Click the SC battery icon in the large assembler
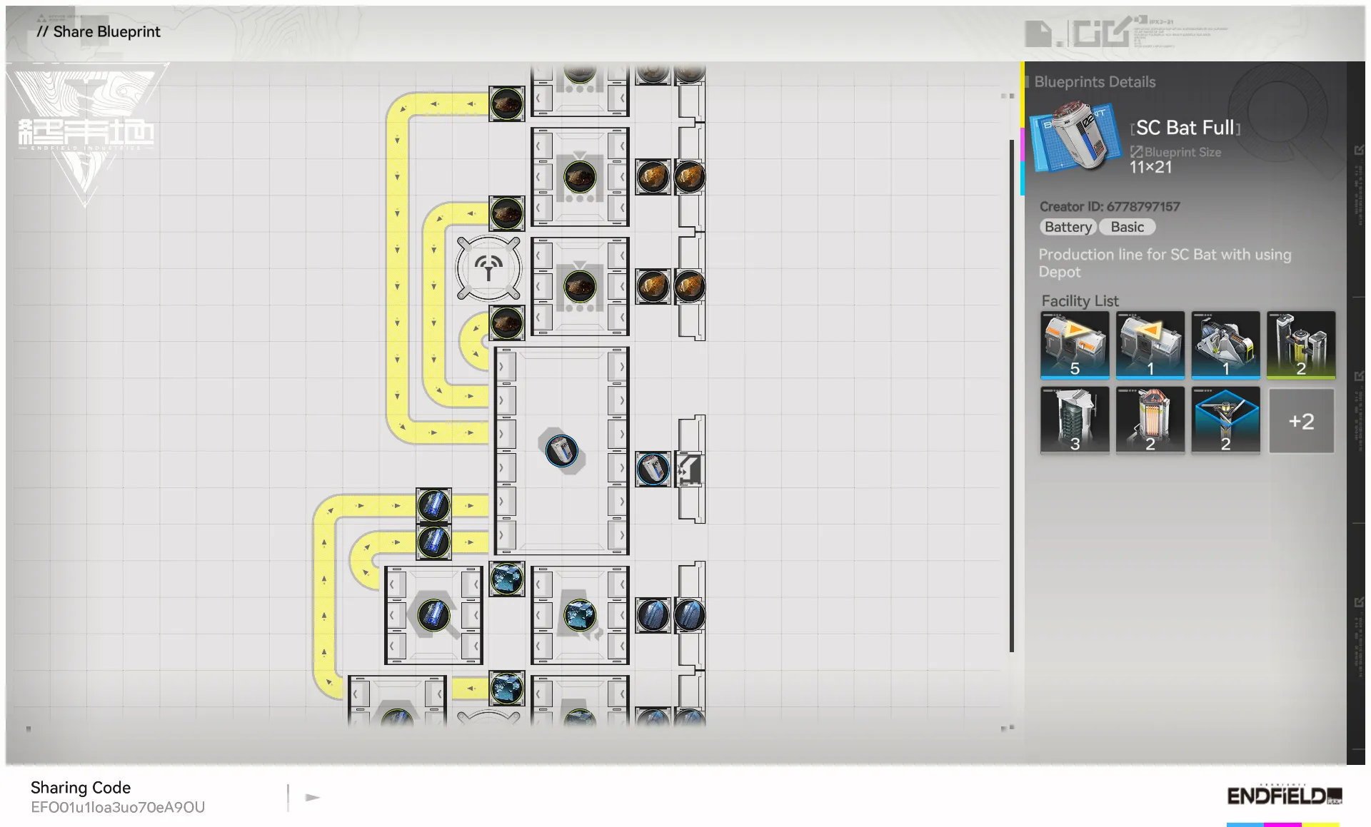Viewport: 1371px width, 827px height. [561, 451]
